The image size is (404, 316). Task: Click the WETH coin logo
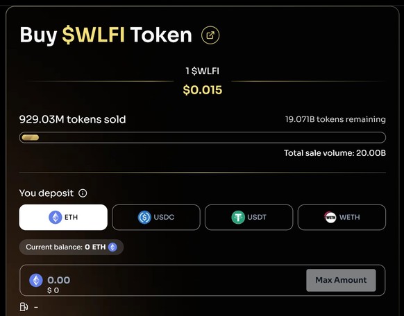[330, 218]
